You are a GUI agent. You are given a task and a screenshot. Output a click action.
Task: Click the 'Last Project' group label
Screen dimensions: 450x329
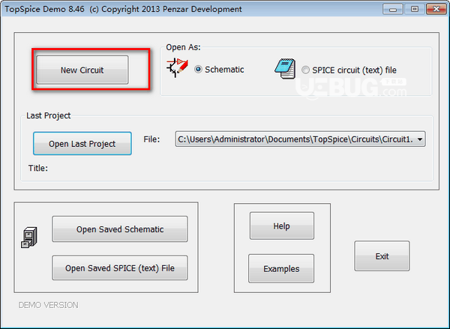(49, 115)
